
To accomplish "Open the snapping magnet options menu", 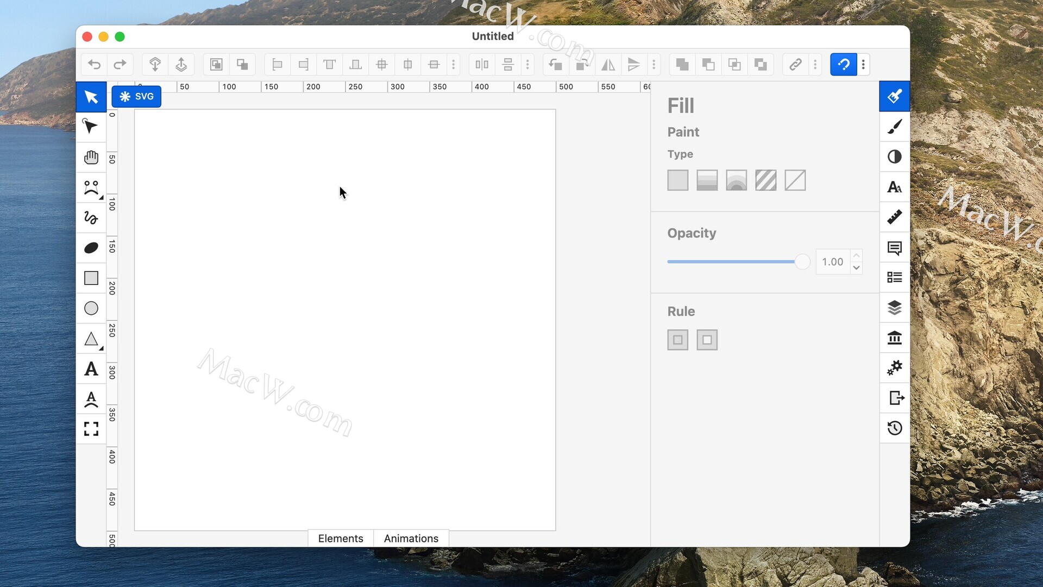I will coord(863,65).
